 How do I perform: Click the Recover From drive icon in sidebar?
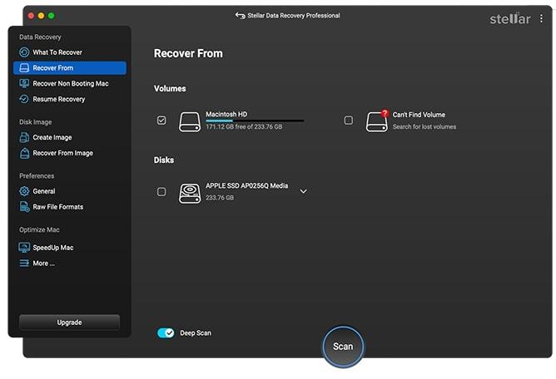pos(24,68)
